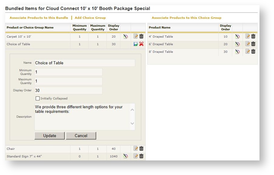Cancel Choice of Table edit with red X
274x175 pixels.
tap(141, 44)
